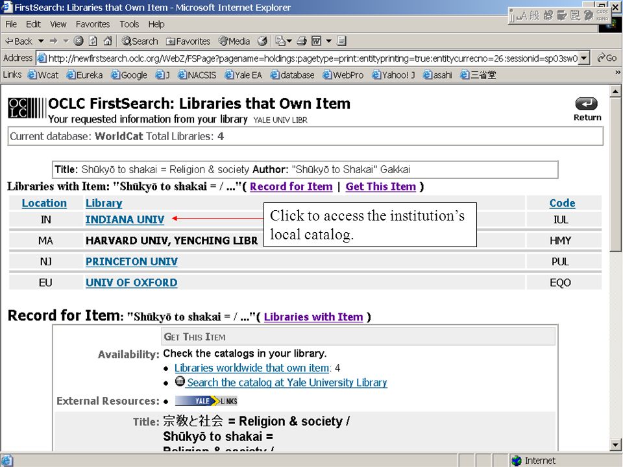The width and height of the screenshot is (623, 467).
Task: Open the Favorites menu
Action: coord(93,24)
